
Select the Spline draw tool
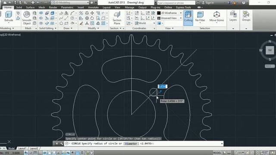(x=61, y=18)
